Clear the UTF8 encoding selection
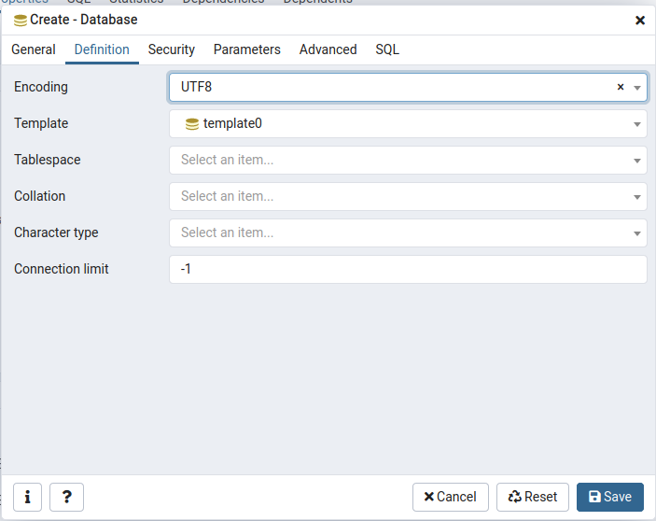 coord(621,87)
